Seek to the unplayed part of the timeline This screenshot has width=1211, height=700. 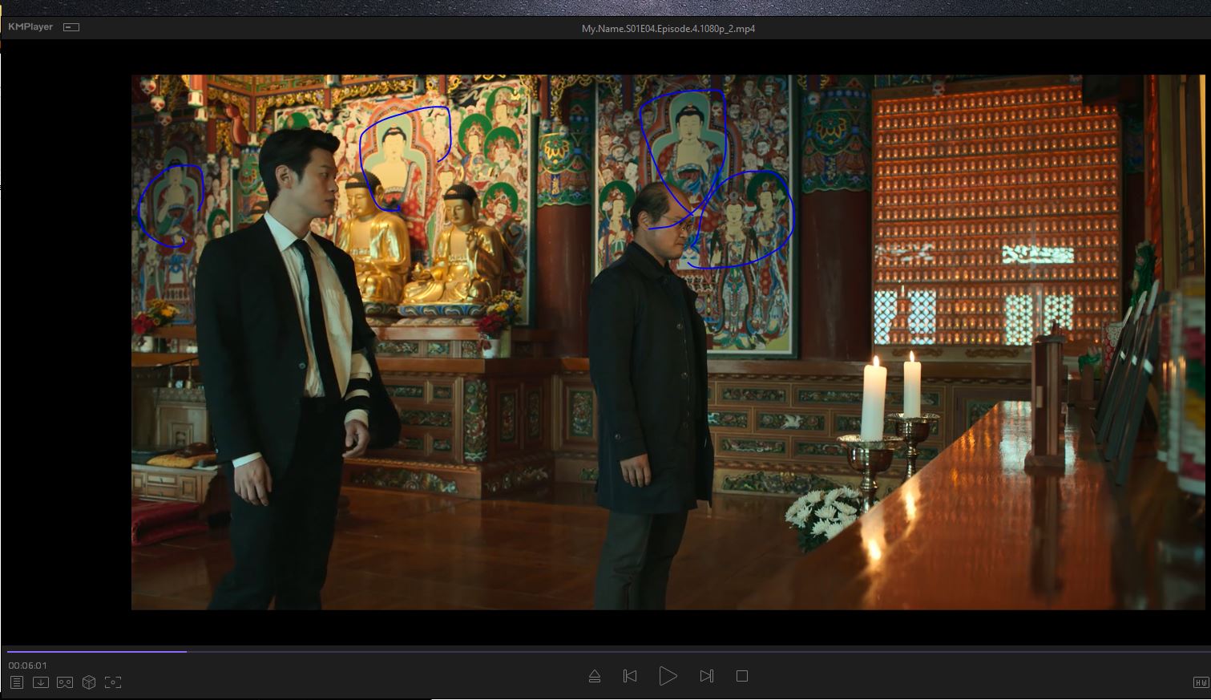[x=641, y=651]
